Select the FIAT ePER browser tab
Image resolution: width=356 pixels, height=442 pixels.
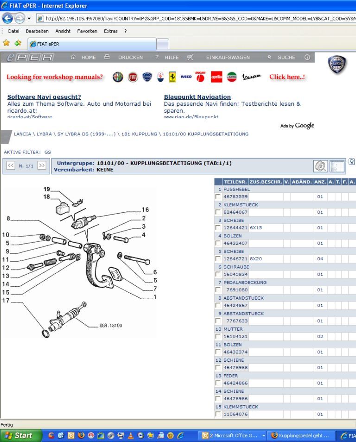92,44
